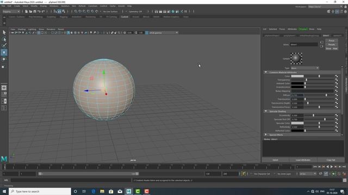Open the Rigging menu set dropdown
348x195 pixels.
click(11, 11)
